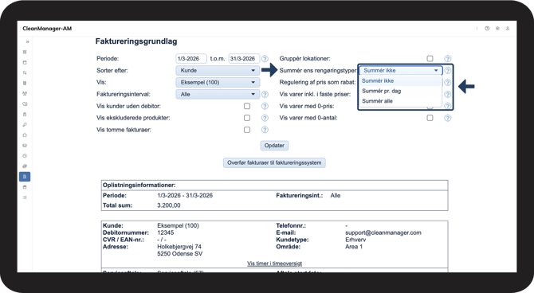Collapse the Summér ens rengøringstyper dropdown
This screenshot has height=293, width=534.
point(401,70)
